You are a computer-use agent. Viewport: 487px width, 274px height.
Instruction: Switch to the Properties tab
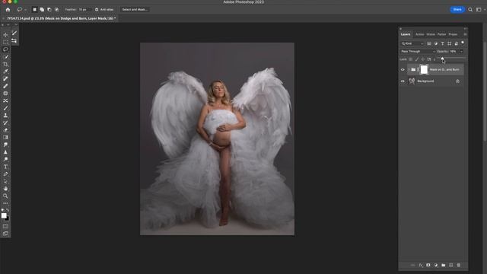(453, 34)
